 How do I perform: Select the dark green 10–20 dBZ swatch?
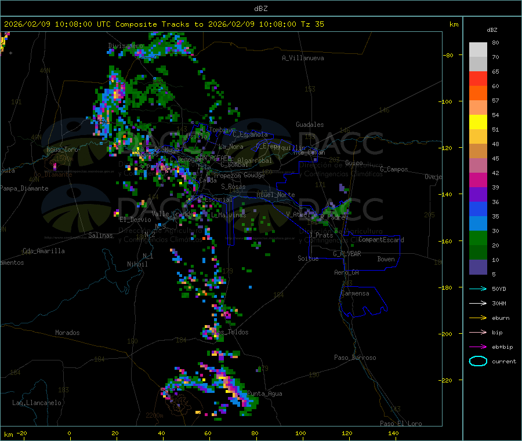click(478, 253)
